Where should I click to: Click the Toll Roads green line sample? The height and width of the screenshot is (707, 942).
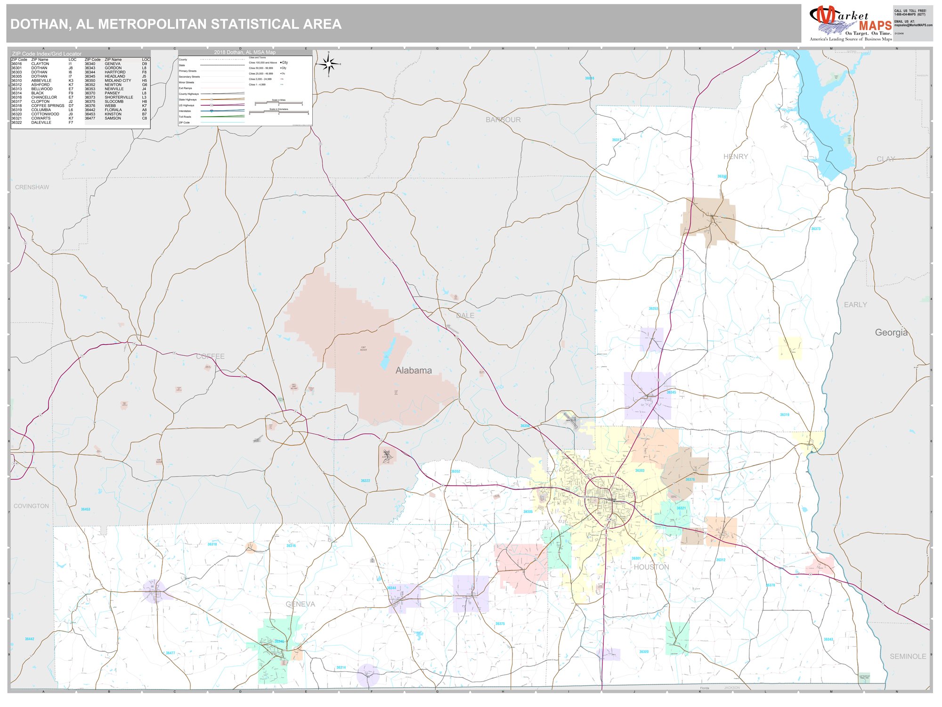pyautogui.click(x=222, y=116)
